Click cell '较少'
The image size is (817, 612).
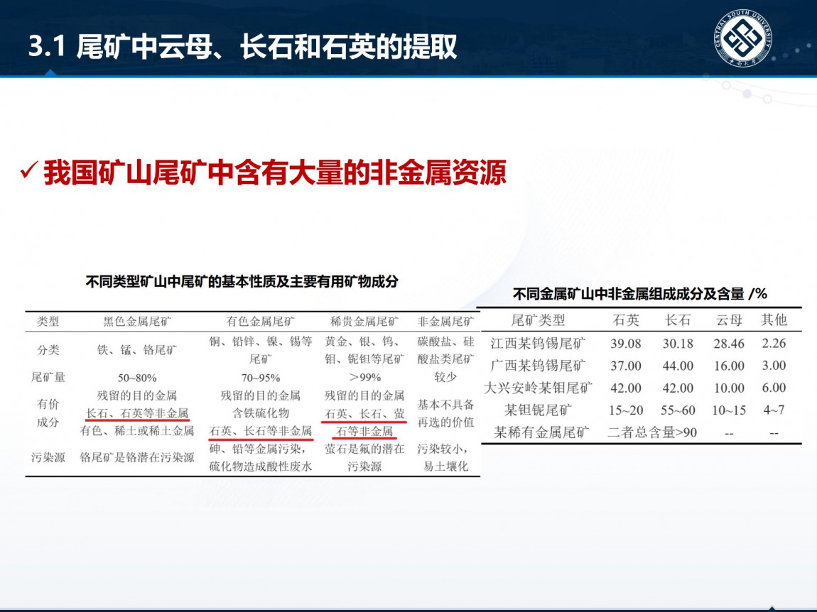445,376
